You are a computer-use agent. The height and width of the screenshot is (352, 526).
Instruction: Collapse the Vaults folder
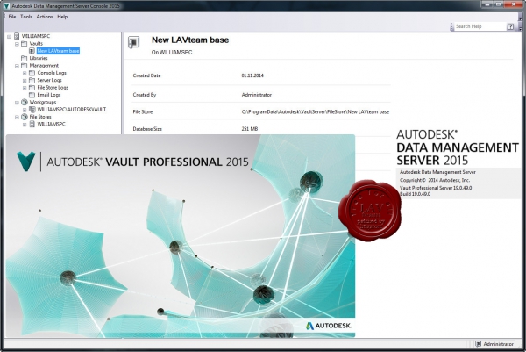(x=17, y=44)
